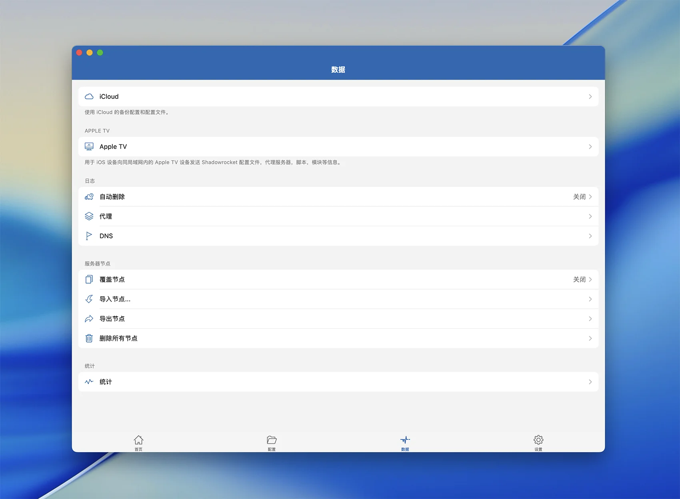Click the 统计 waveform icon
The width and height of the screenshot is (680, 499).
tap(89, 382)
